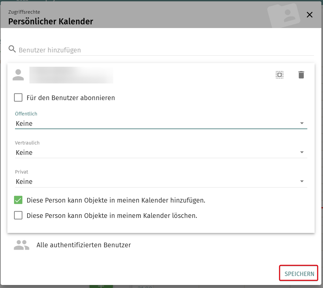Click the search magnifier icon

(x=12, y=49)
